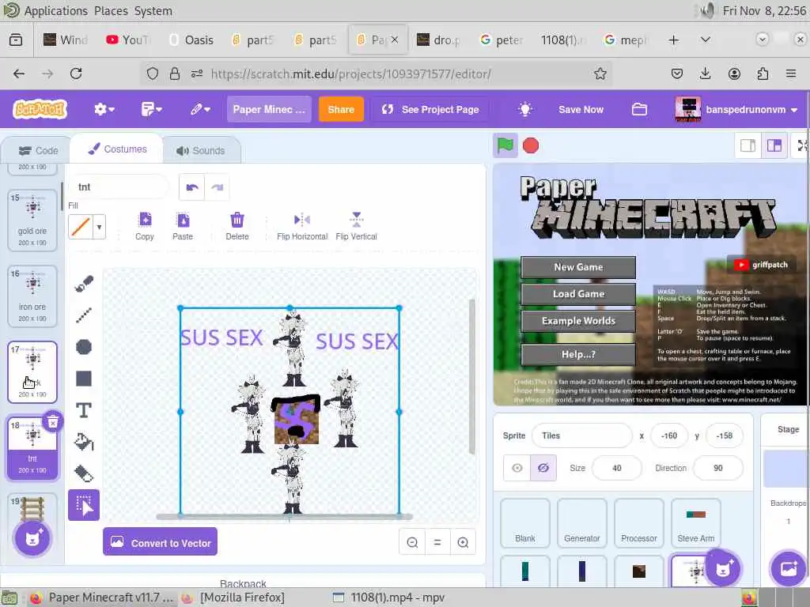Undo the last costume edit
Viewport: 810px width, 607px height.
192,187
